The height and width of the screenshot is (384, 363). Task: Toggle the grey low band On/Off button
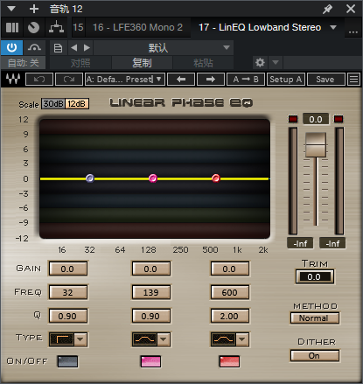[x=67, y=361]
